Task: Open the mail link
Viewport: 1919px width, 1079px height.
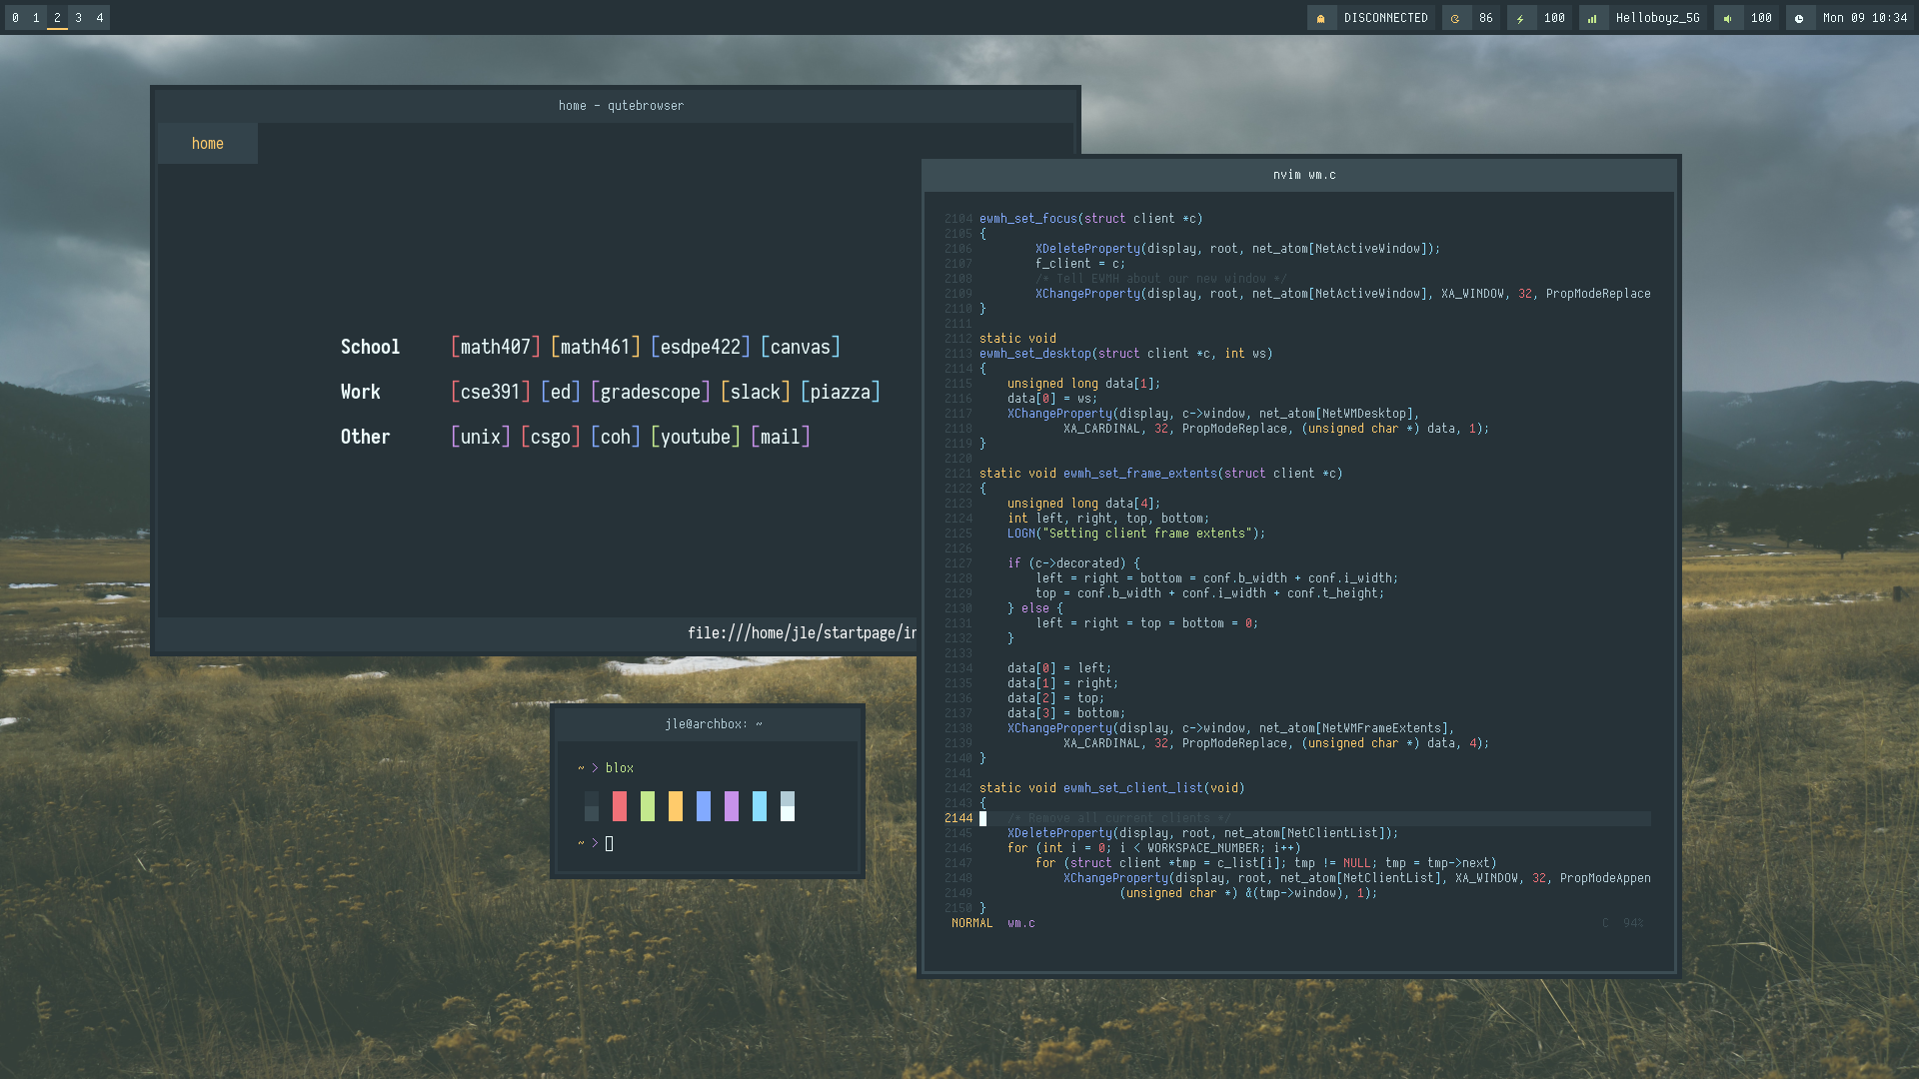Action: coord(780,437)
